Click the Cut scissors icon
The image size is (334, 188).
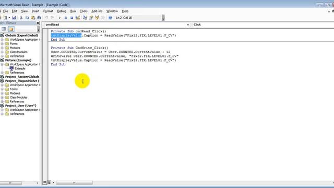point(21,18)
